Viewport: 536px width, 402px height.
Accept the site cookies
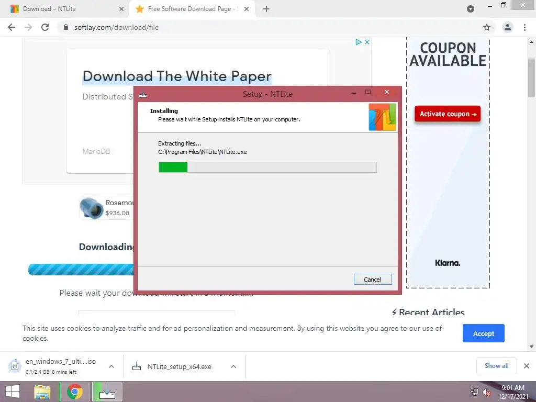pyautogui.click(x=483, y=333)
